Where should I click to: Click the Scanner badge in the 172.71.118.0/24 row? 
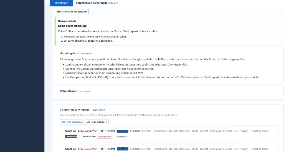(123, 131)
